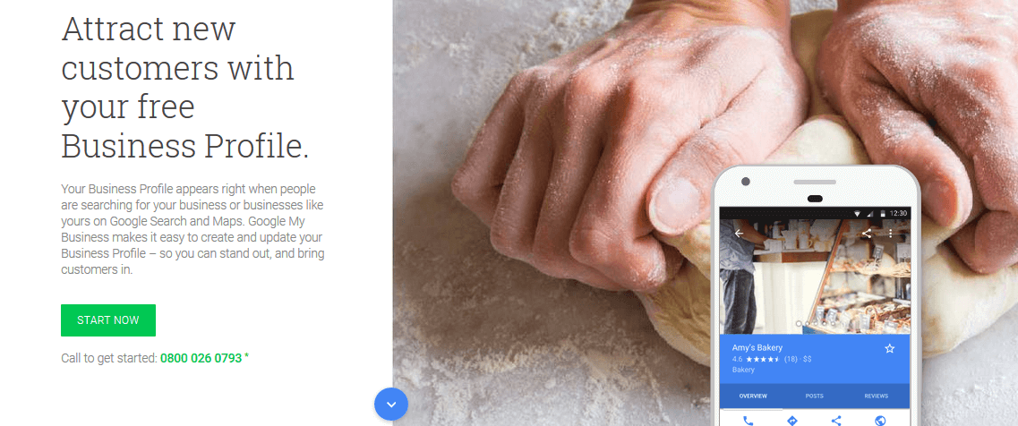Click the battery icon in phone status bar
The image size is (1018, 426).
click(883, 213)
